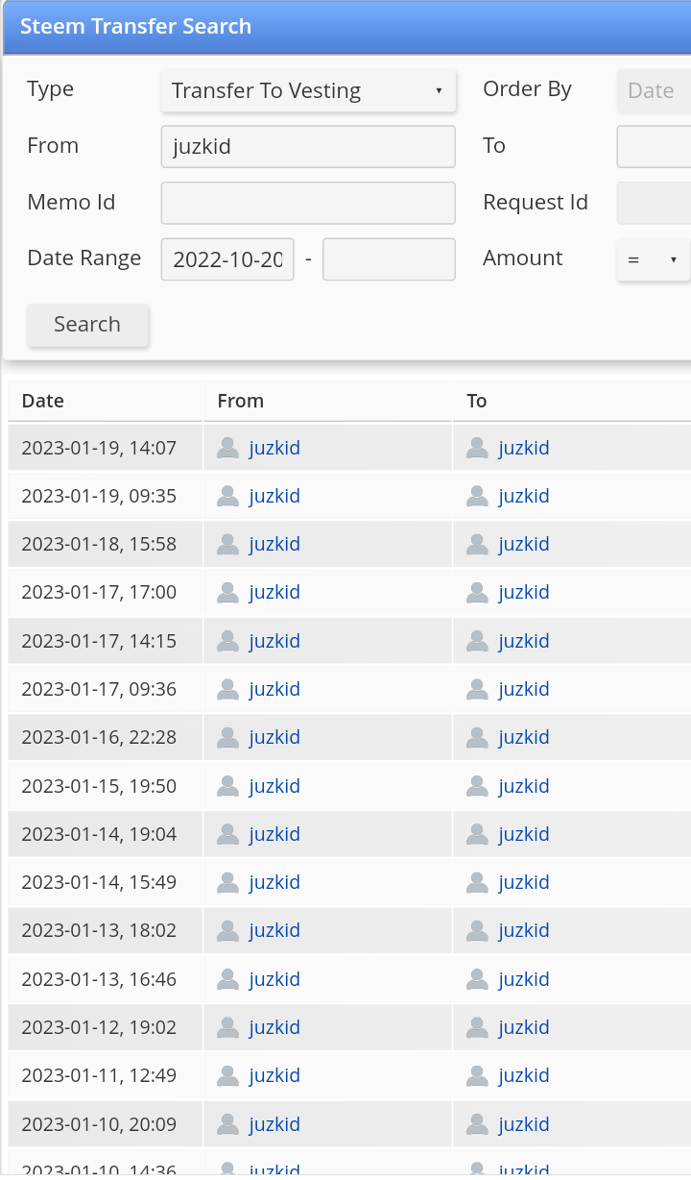Click the From account input with juzkid
Screen dimensions: 691x1180
point(308,147)
